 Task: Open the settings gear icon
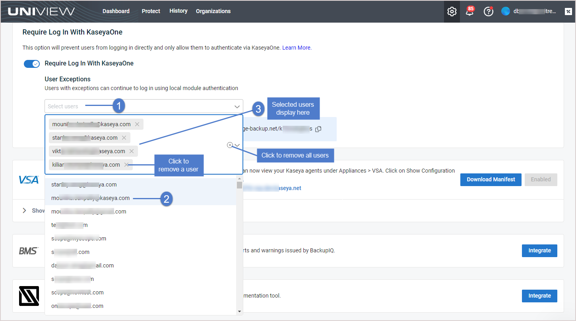tap(452, 12)
